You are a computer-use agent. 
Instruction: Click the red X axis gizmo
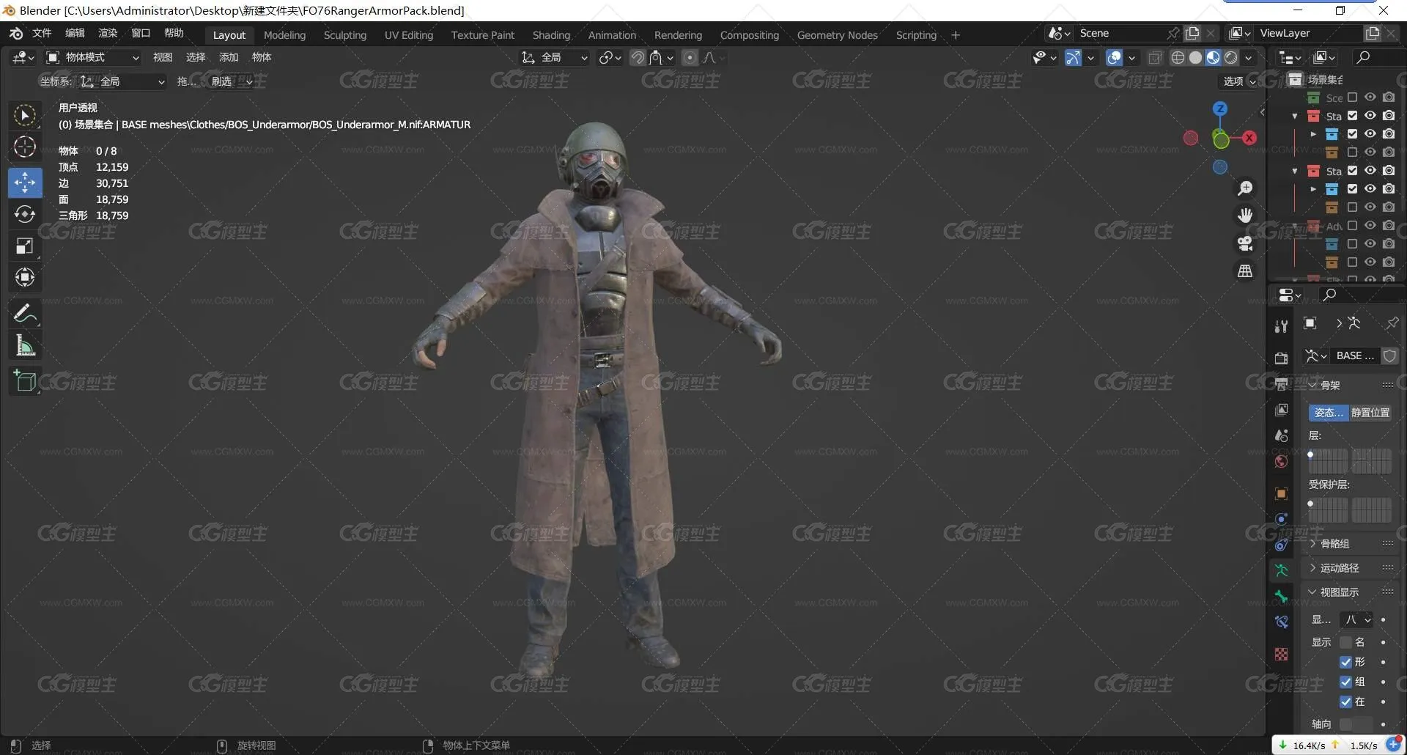1249,138
